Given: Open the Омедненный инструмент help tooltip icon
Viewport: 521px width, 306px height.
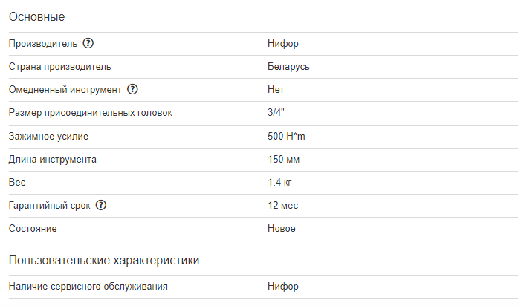Looking at the screenshot, I should click(x=133, y=90).
